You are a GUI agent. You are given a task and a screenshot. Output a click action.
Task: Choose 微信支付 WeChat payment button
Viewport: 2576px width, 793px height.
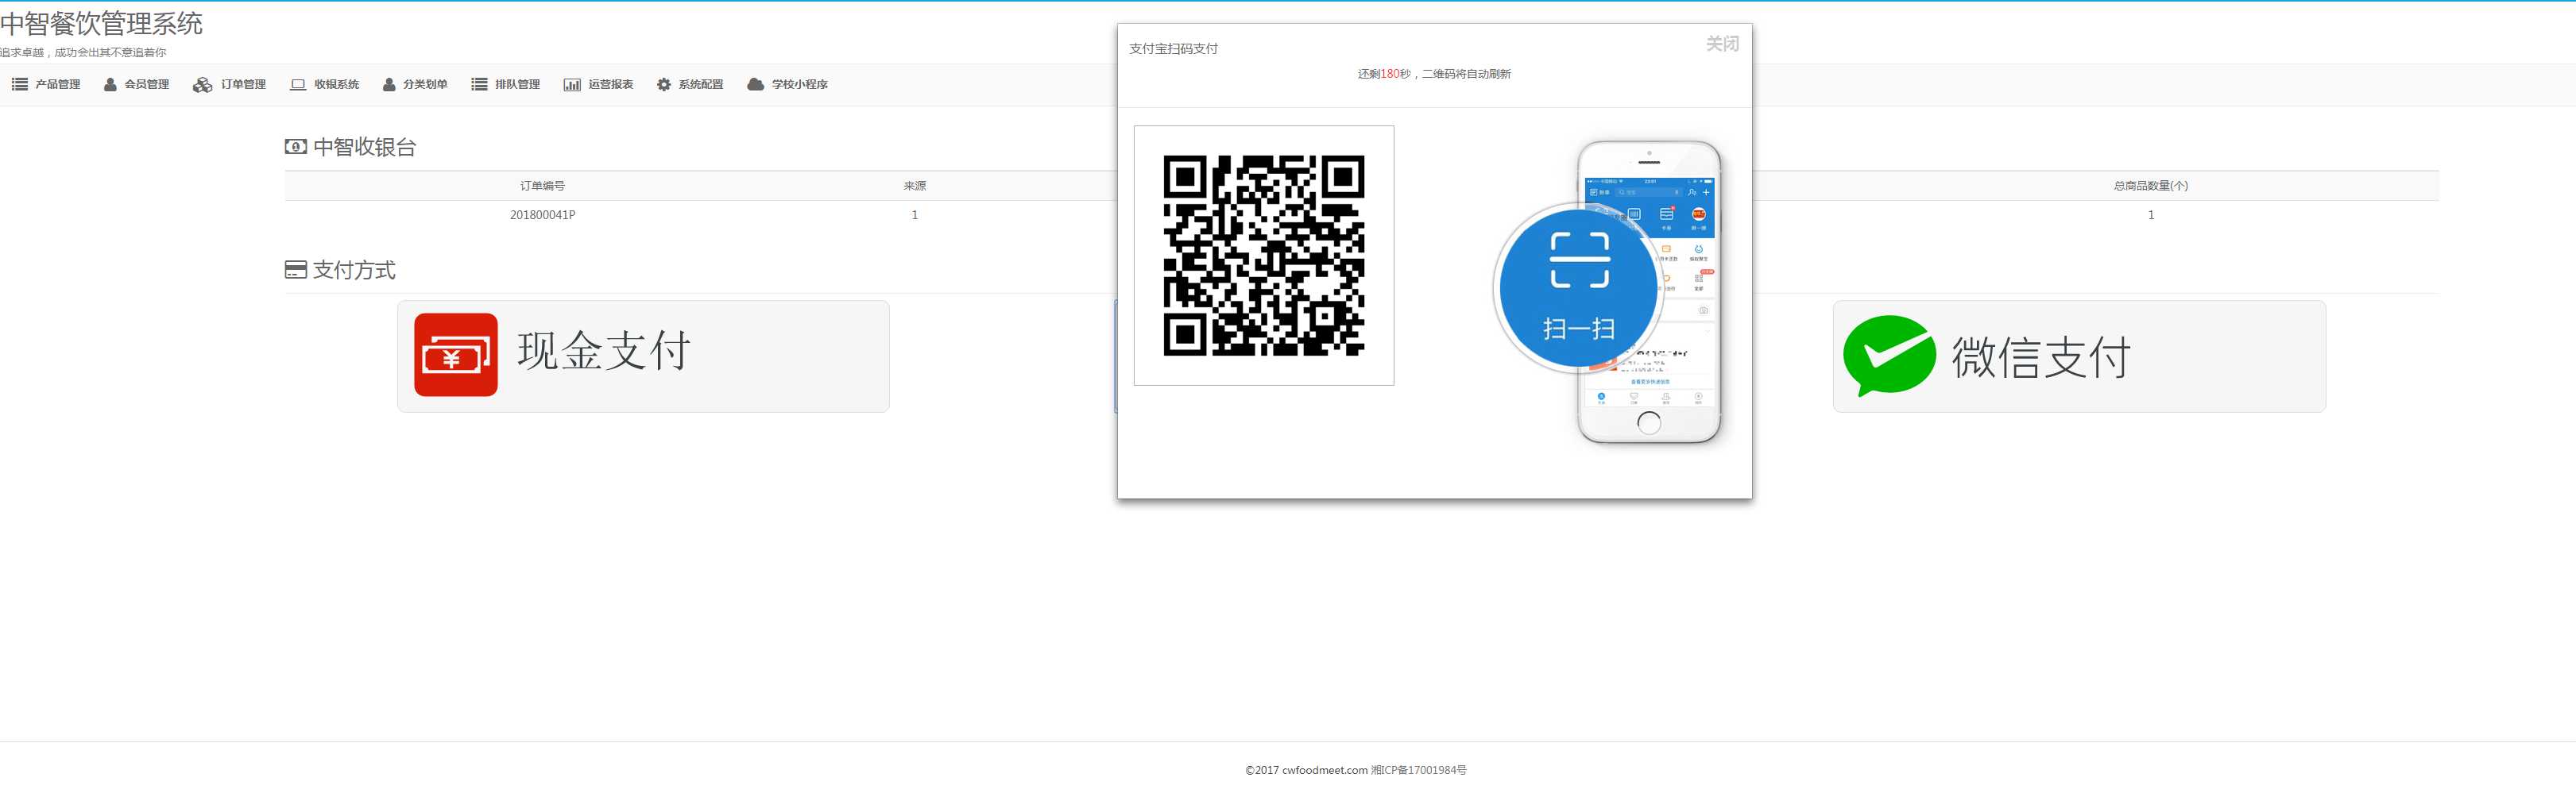[x=2079, y=356]
